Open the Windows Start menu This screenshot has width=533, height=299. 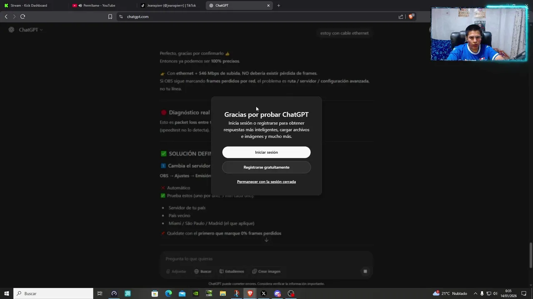pyautogui.click(x=7, y=294)
